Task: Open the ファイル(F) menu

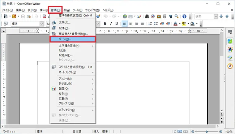Action: pyautogui.click(x=7, y=10)
